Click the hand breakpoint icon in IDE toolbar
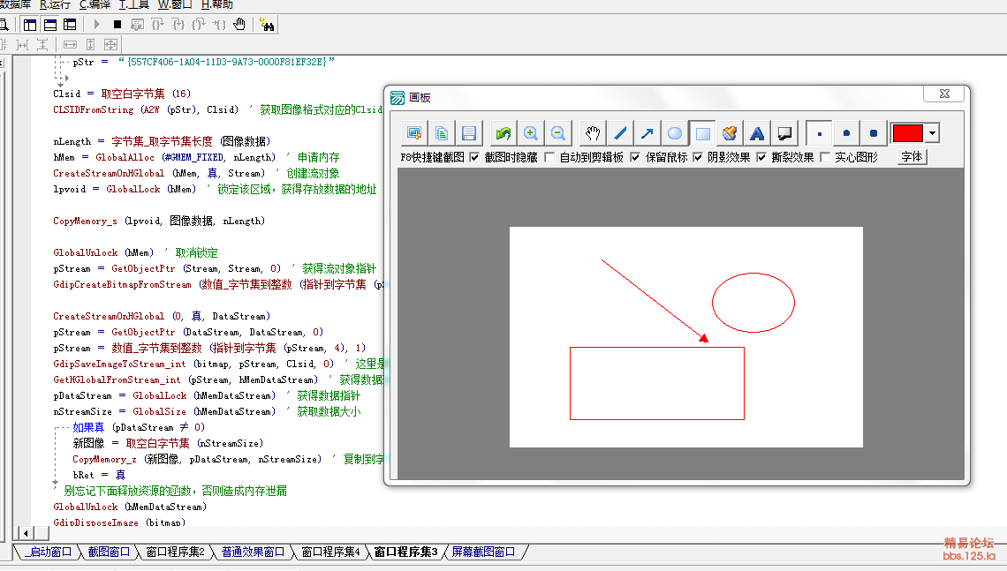 point(239,25)
